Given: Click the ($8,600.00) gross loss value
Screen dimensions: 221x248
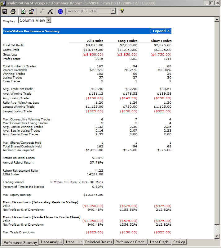Looking at the screenshot, I should click(x=93, y=54).
